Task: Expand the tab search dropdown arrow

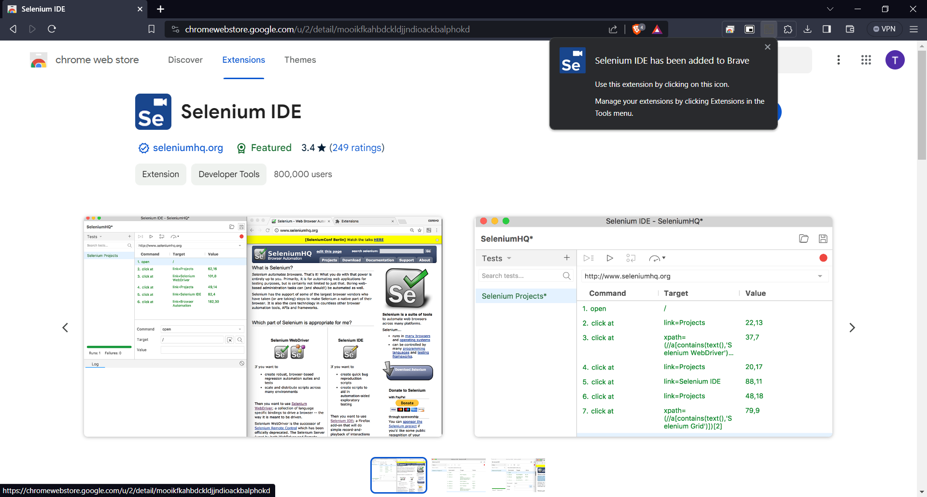Action: (830, 9)
